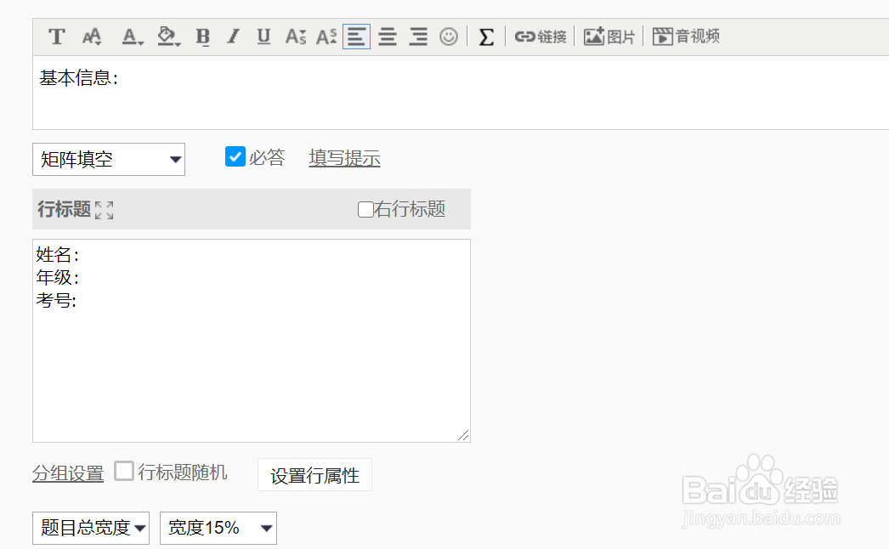Open the 填写提示 link

pos(345,158)
